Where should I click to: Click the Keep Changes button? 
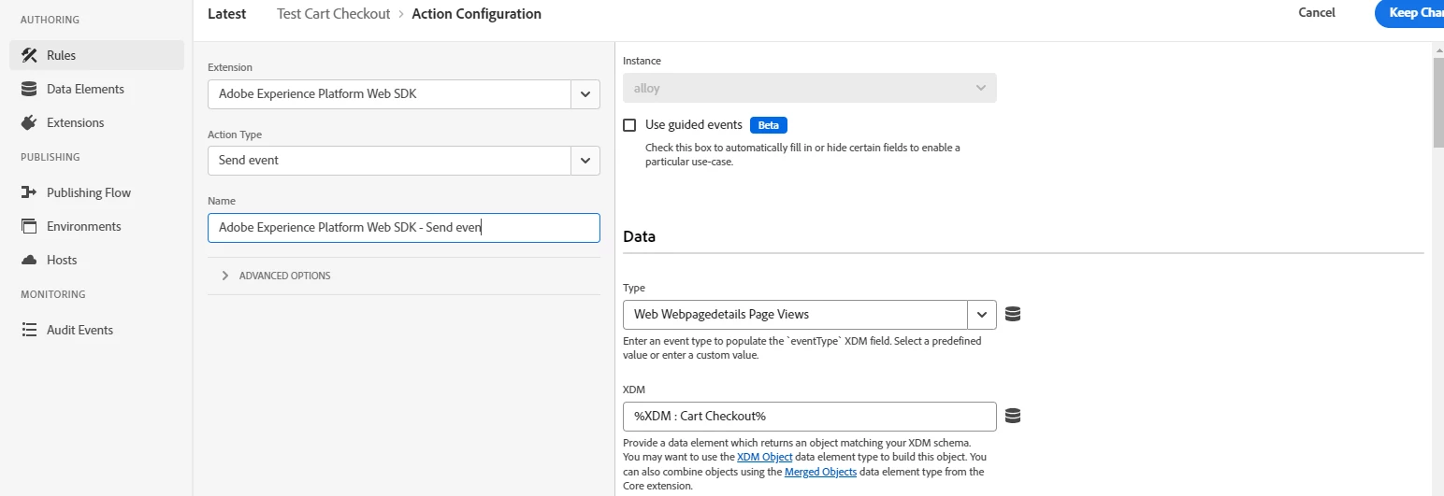point(1412,13)
